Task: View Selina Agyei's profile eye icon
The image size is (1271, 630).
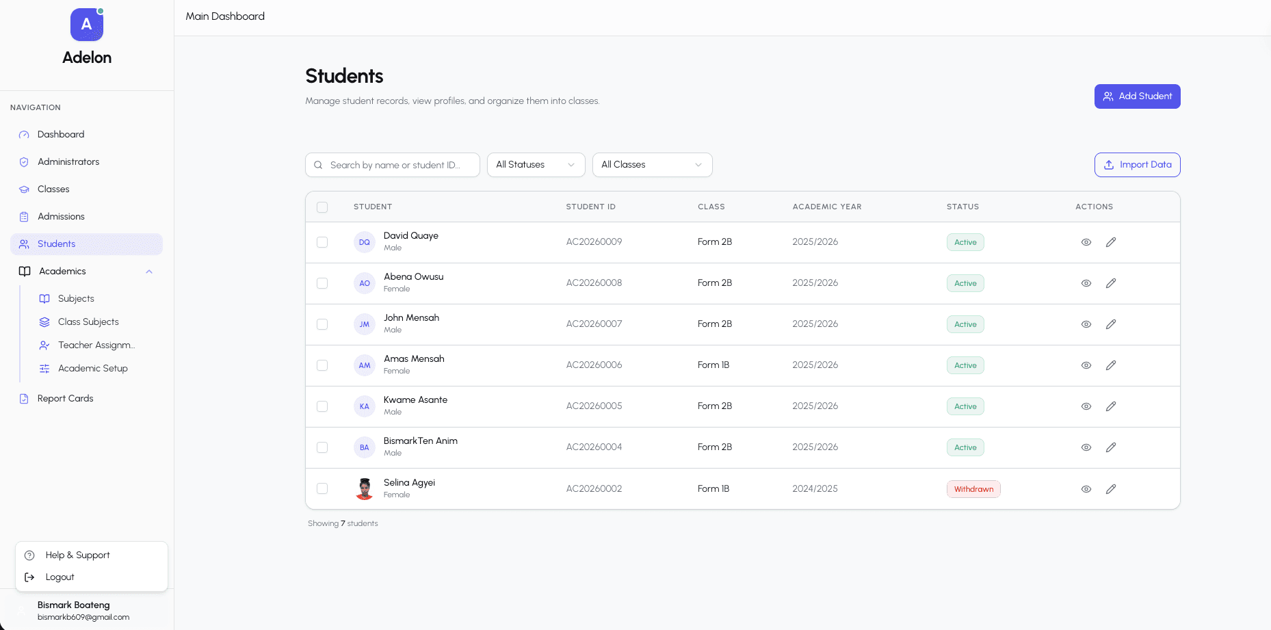Action: [x=1086, y=489]
